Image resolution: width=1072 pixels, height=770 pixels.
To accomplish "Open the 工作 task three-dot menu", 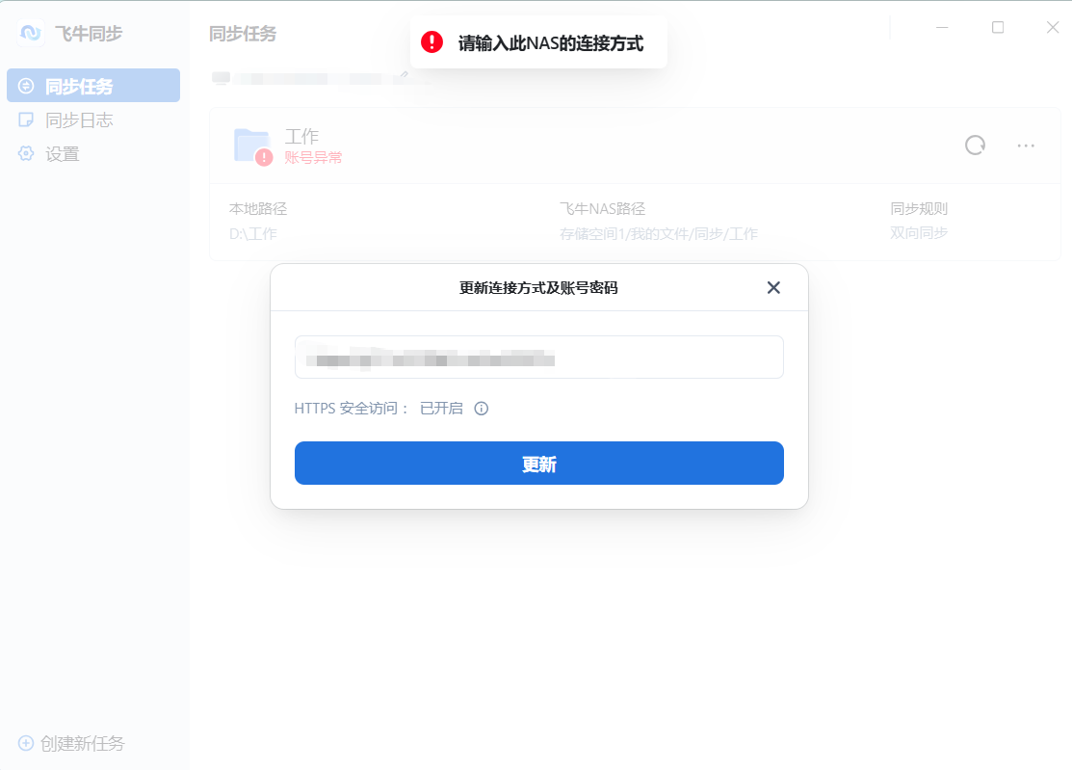I will 1026,146.
